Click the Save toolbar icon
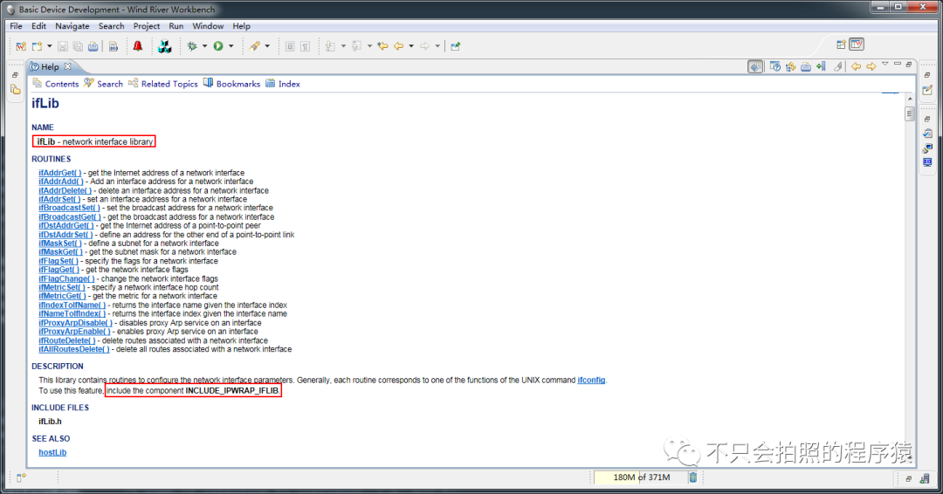943x494 pixels. [63, 46]
